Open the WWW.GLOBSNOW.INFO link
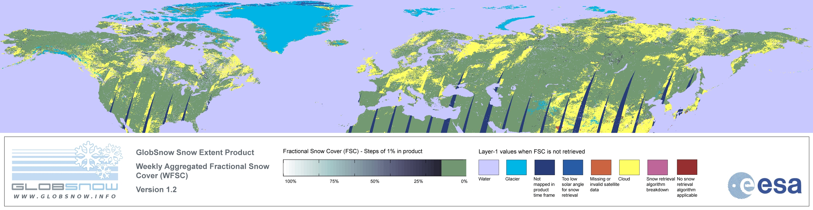The width and height of the screenshot is (813, 210). pos(65,196)
